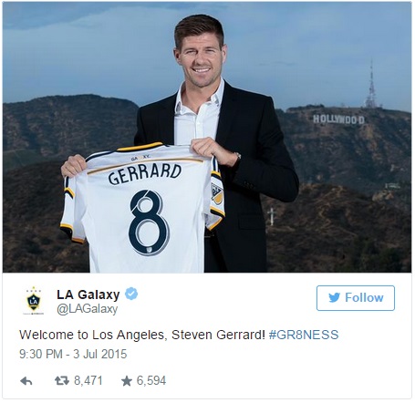Click the white cross on the hillside
The image size is (415, 403).
(272, 216)
